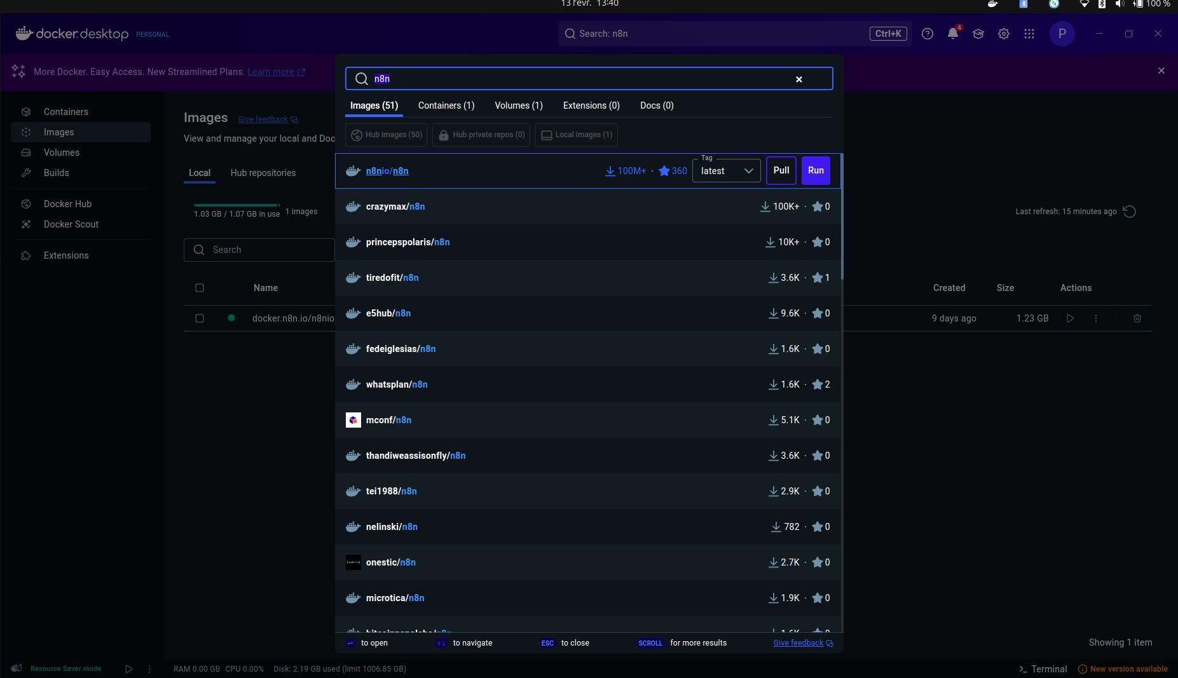Open the status bar three-dot menu
This screenshot has height=678, width=1178.
click(x=149, y=669)
